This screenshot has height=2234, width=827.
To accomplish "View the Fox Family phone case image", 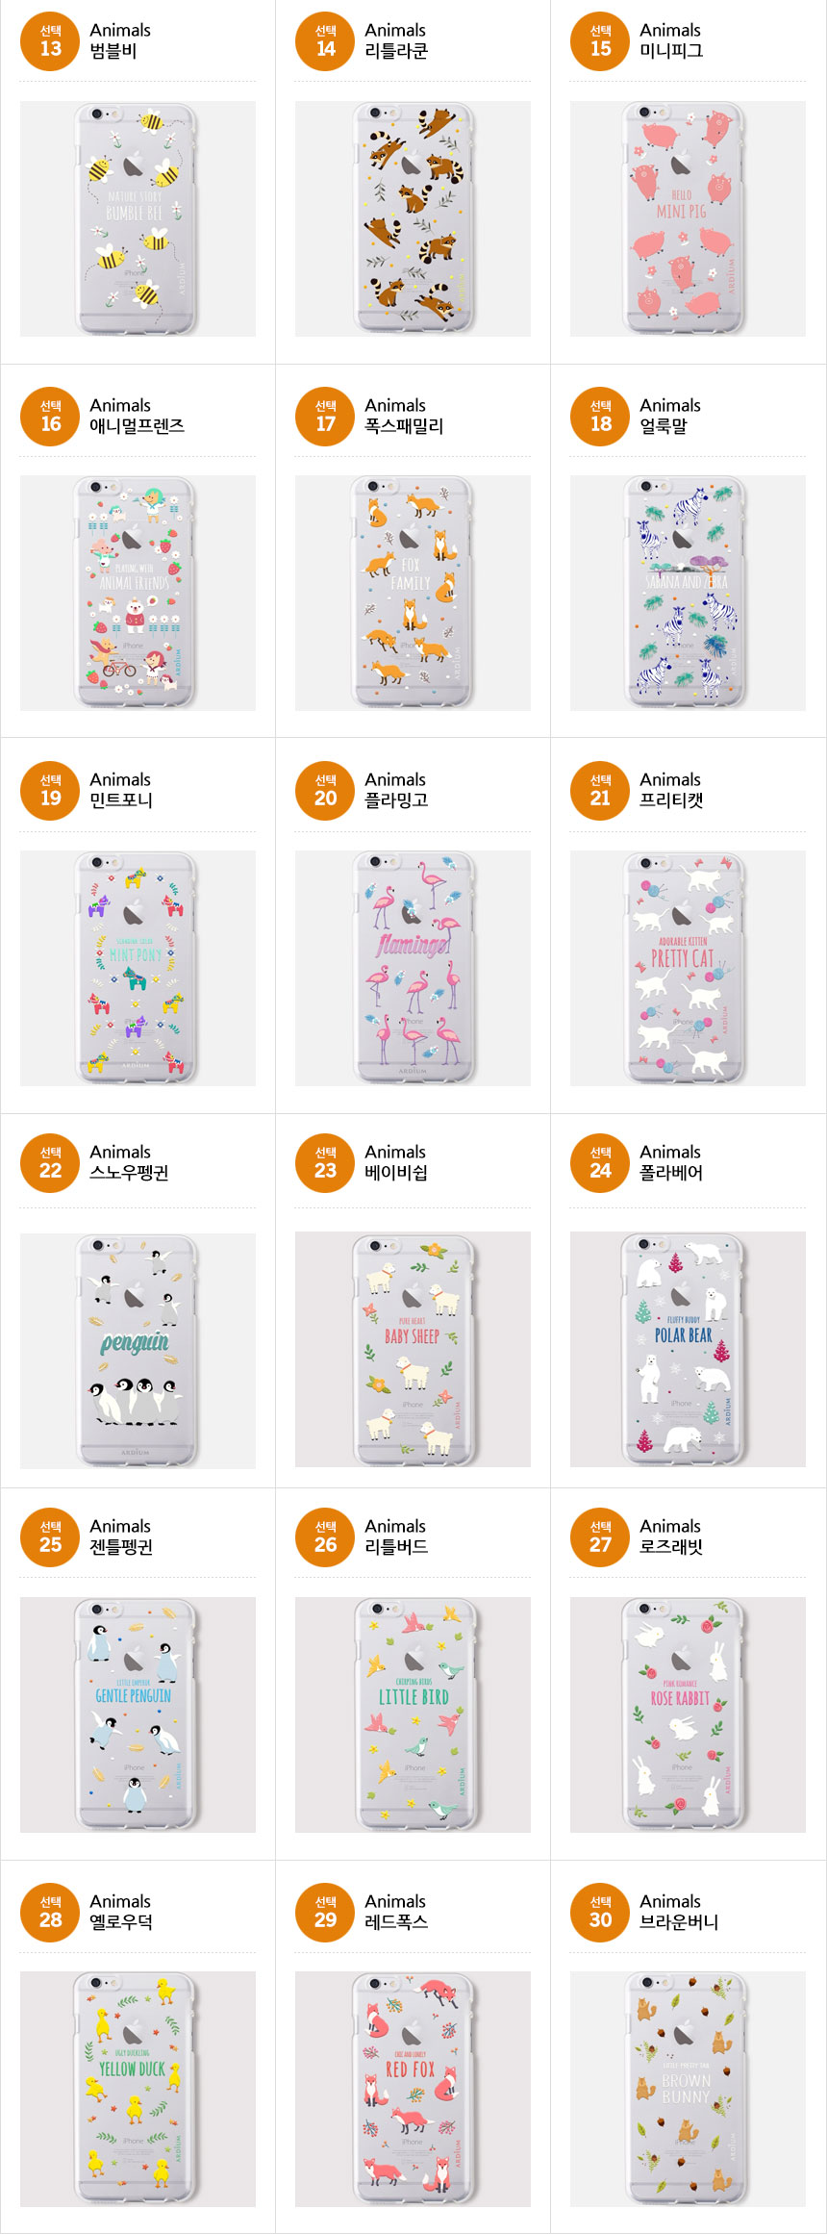I will (x=413, y=594).
